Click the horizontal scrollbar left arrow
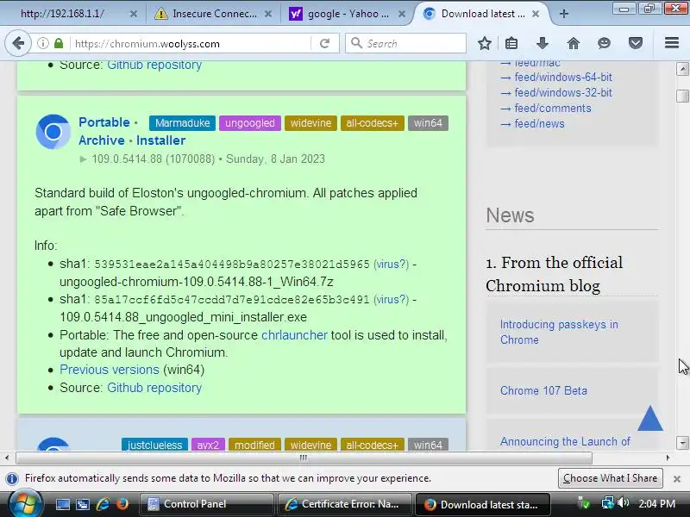The height and width of the screenshot is (517, 690). pyautogui.click(x=7, y=458)
